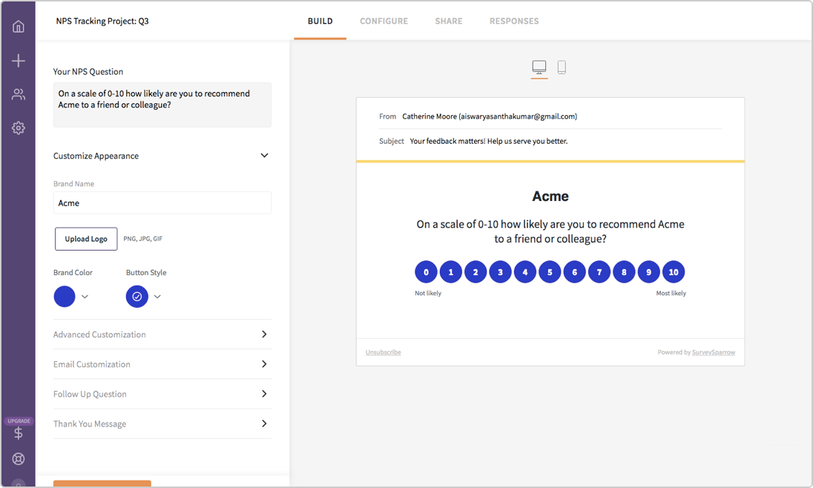Click the blue Brand Color swatch
The image size is (813, 488).
[64, 297]
